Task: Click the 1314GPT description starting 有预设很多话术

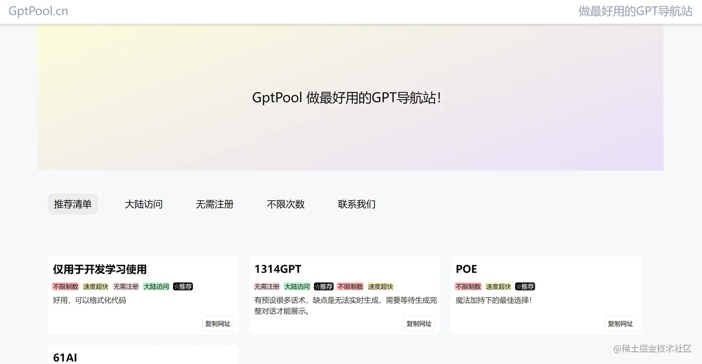Action: pos(346,306)
